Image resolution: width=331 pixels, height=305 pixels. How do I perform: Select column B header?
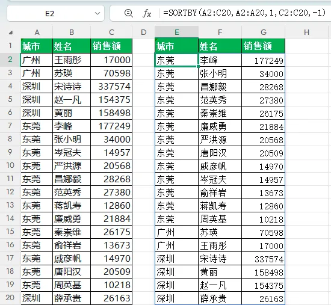(72, 32)
